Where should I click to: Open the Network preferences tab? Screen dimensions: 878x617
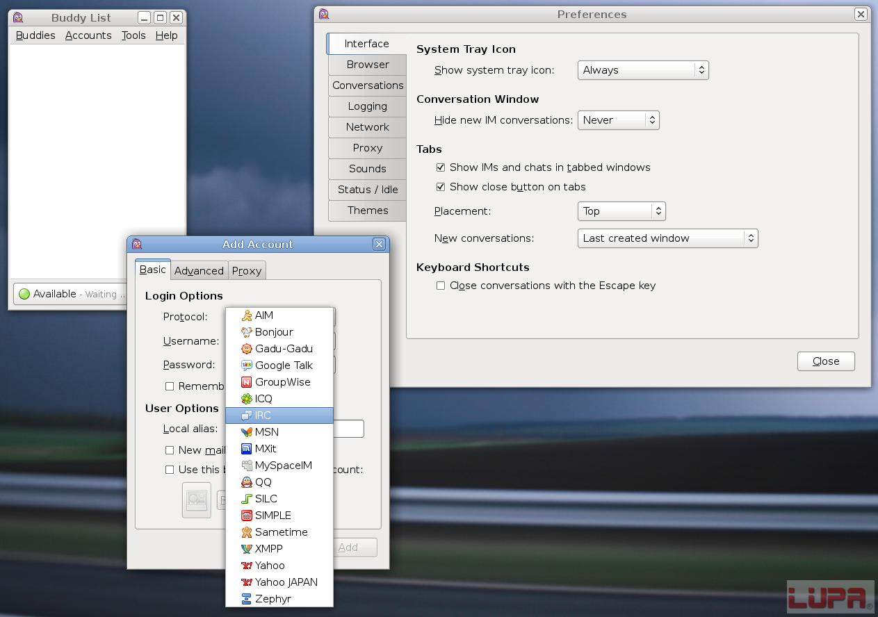click(368, 127)
